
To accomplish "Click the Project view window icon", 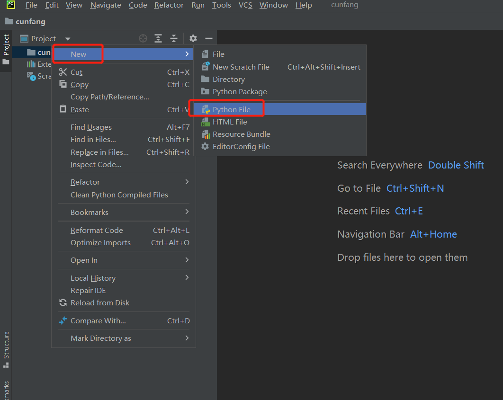I will click(x=24, y=39).
